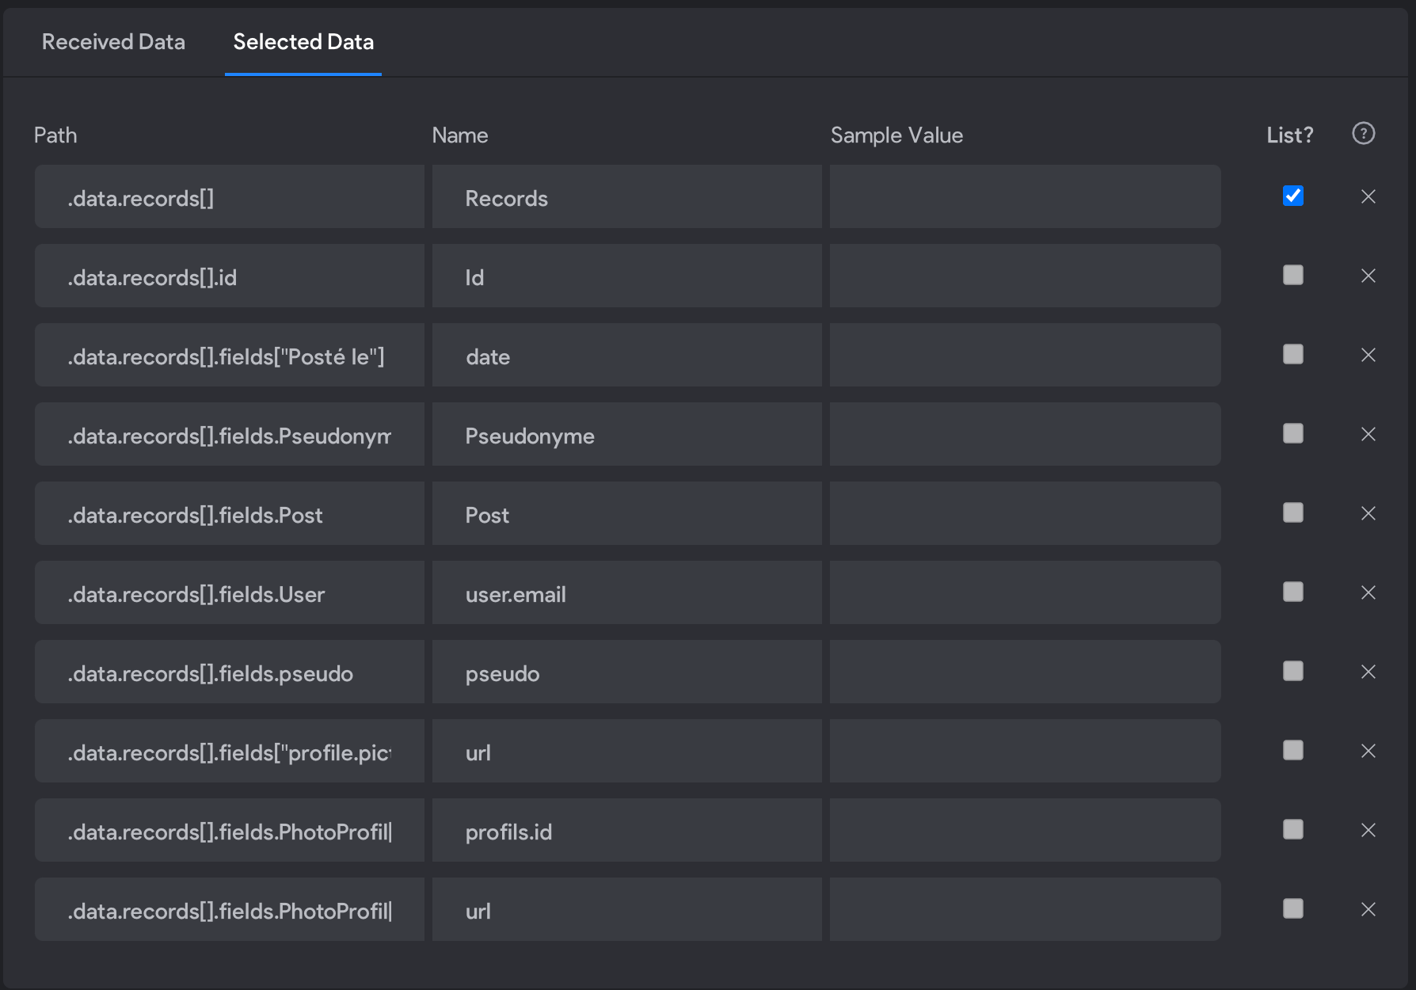Edit the fields.pseudo path field
Image resolution: width=1416 pixels, height=990 pixels.
tap(230, 672)
